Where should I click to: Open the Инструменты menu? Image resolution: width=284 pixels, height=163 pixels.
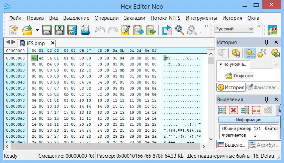click(201, 18)
